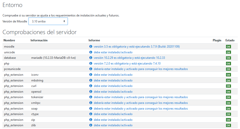
Task: Click the OK status badge for the zlib extension
Action: 228,125
